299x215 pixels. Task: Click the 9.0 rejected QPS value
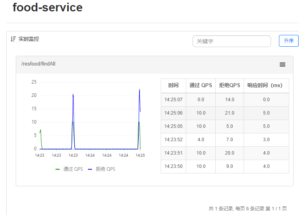229,166
